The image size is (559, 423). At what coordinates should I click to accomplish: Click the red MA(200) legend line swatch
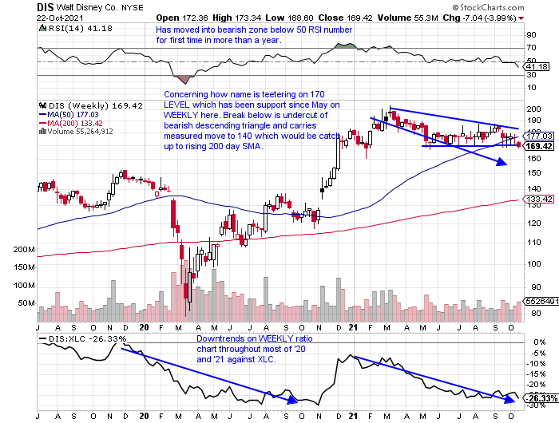point(42,123)
